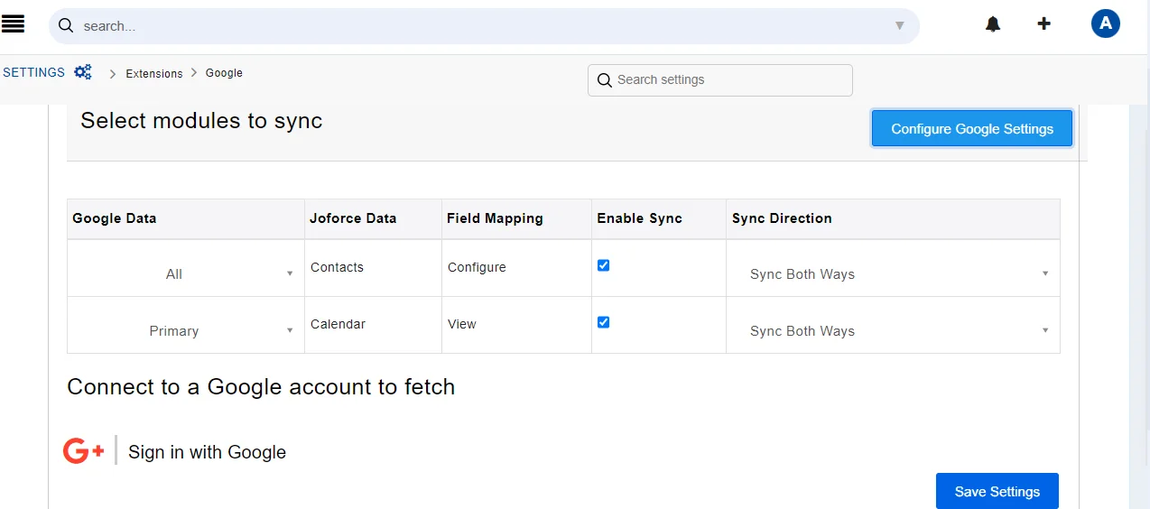Click the SETTINGS breadcrumb link
This screenshot has height=509, width=1150.
(x=34, y=72)
